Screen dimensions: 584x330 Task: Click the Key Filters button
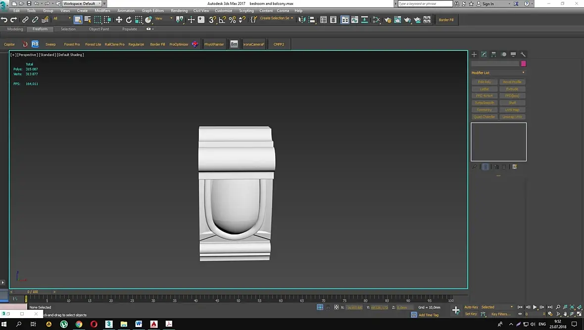click(x=501, y=314)
